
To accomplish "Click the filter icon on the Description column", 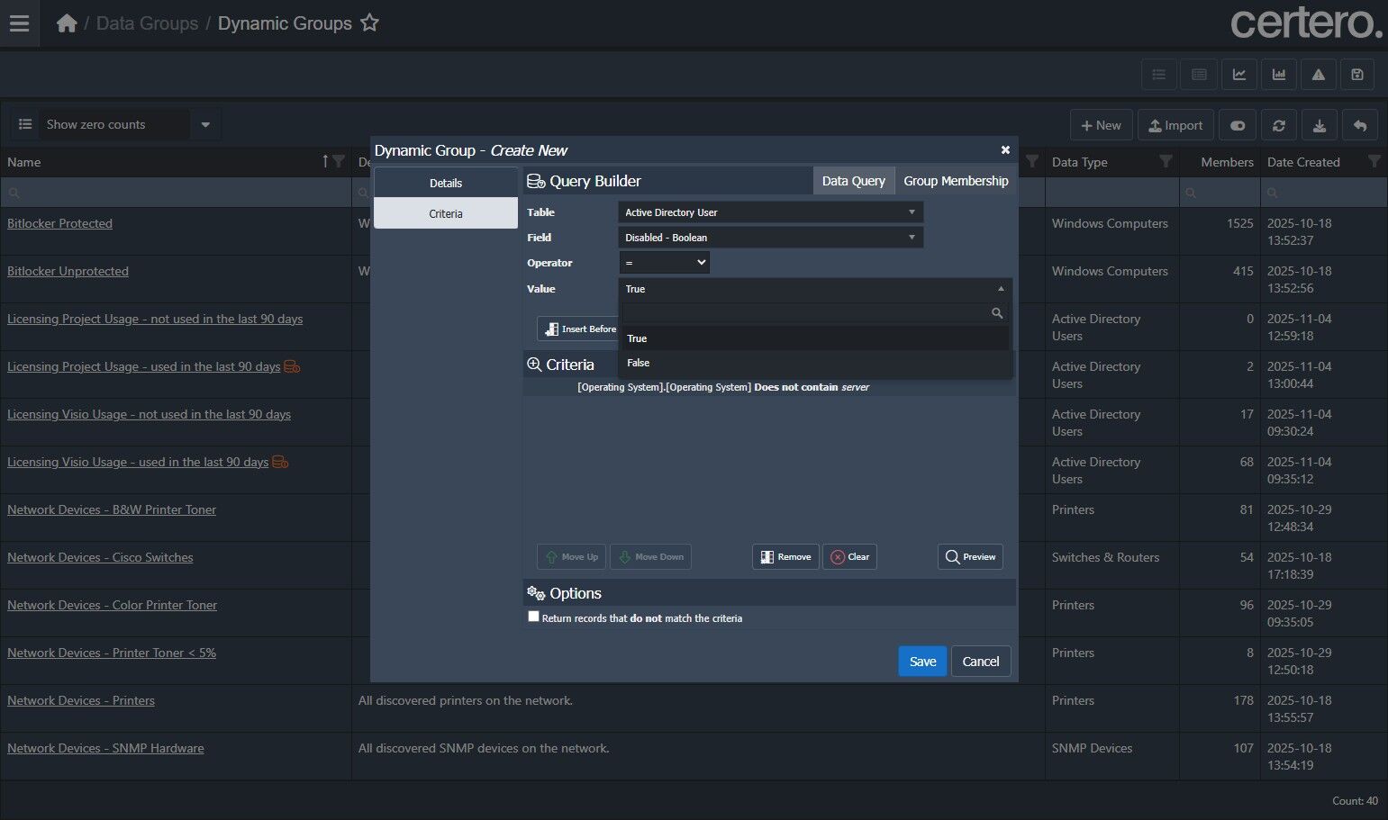I will tap(1032, 162).
